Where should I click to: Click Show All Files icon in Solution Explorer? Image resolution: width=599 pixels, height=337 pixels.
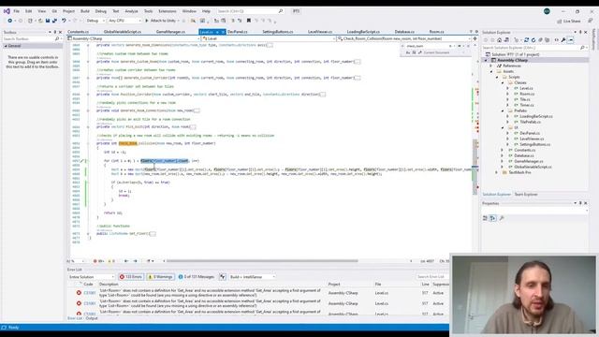pyautogui.click(x=548, y=39)
